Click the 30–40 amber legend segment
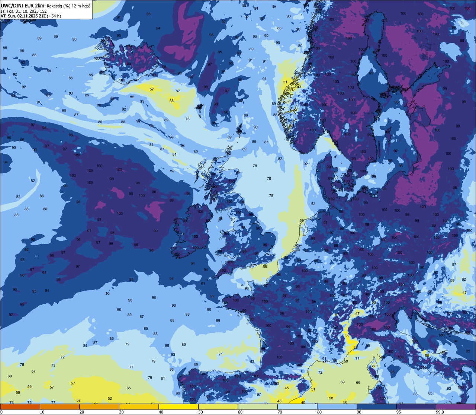Screen dimensions: 476x415 tap(139, 407)
